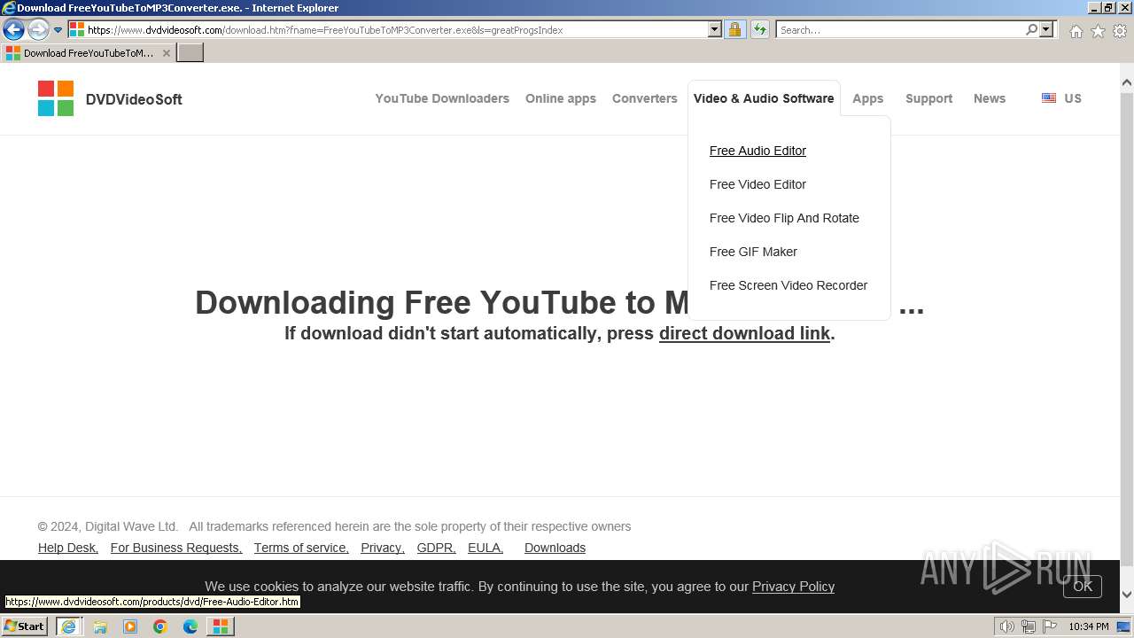Open Online apps menu
The width and height of the screenshot is (1134, 638).
click(x=561, y=98)
